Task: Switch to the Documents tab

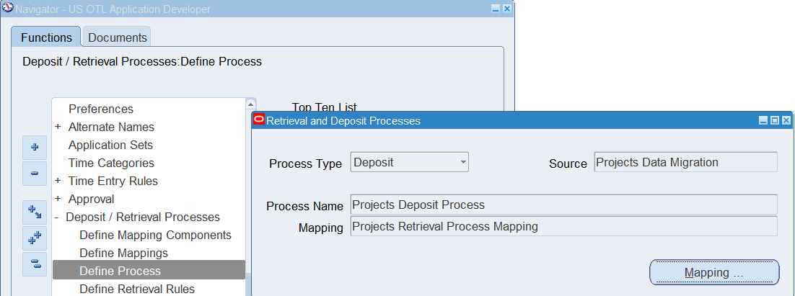Action: (x=118, y=37)
